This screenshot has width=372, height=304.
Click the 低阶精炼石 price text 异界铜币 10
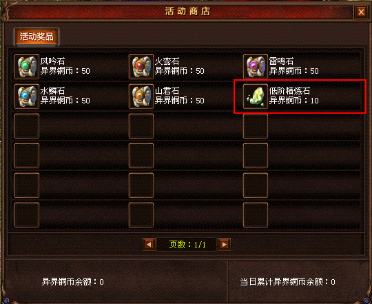(293, 101)
